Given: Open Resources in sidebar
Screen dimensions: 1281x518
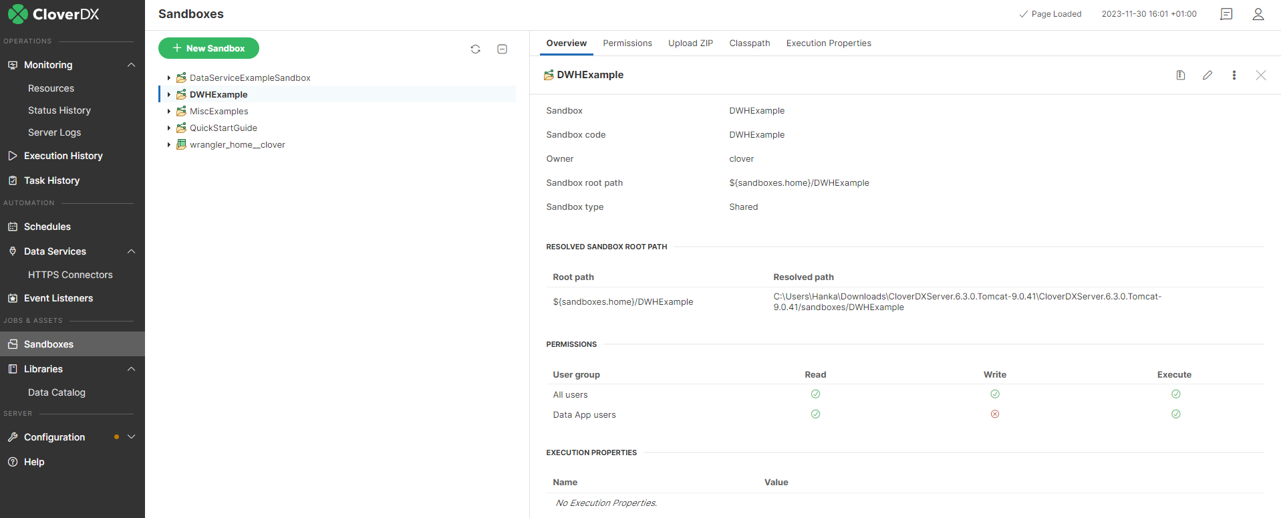Looking at the screenshot, I should point(51,88).
